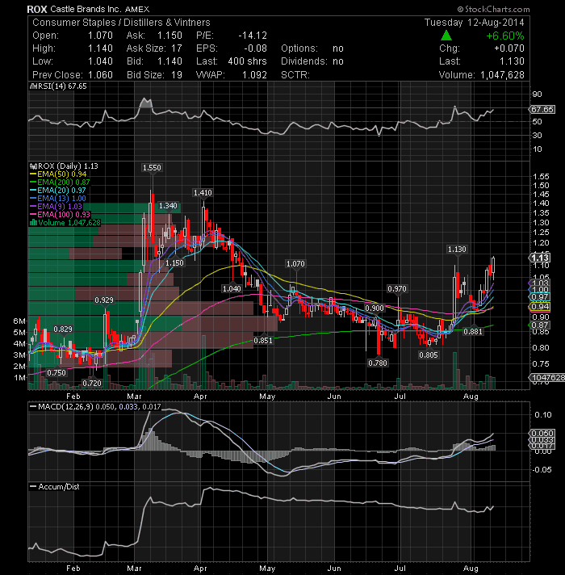Click the green EMA(200) legend line swatch
The width and height of the screenshot is (565, 575).
coord(33,183)
